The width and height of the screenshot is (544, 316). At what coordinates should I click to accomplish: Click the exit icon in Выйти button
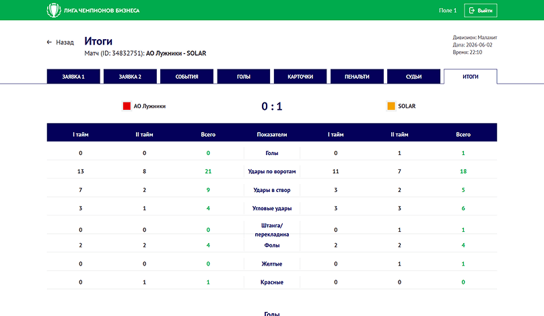pyautogui.click(x=472, y=10)
